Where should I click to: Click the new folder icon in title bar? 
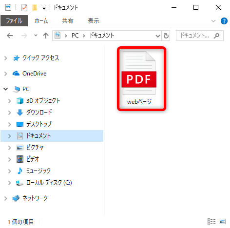click(35, 8)
